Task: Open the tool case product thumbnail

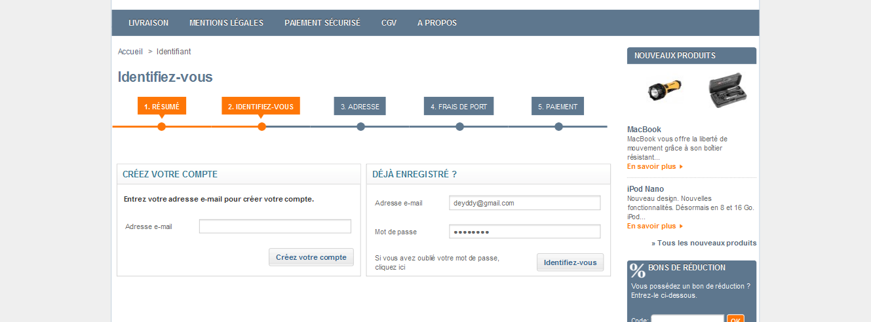Action: click(x=727, y=90)
